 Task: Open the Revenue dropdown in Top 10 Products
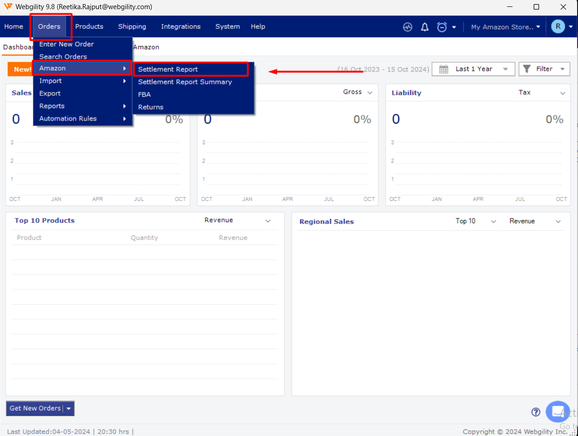[238, 220]
